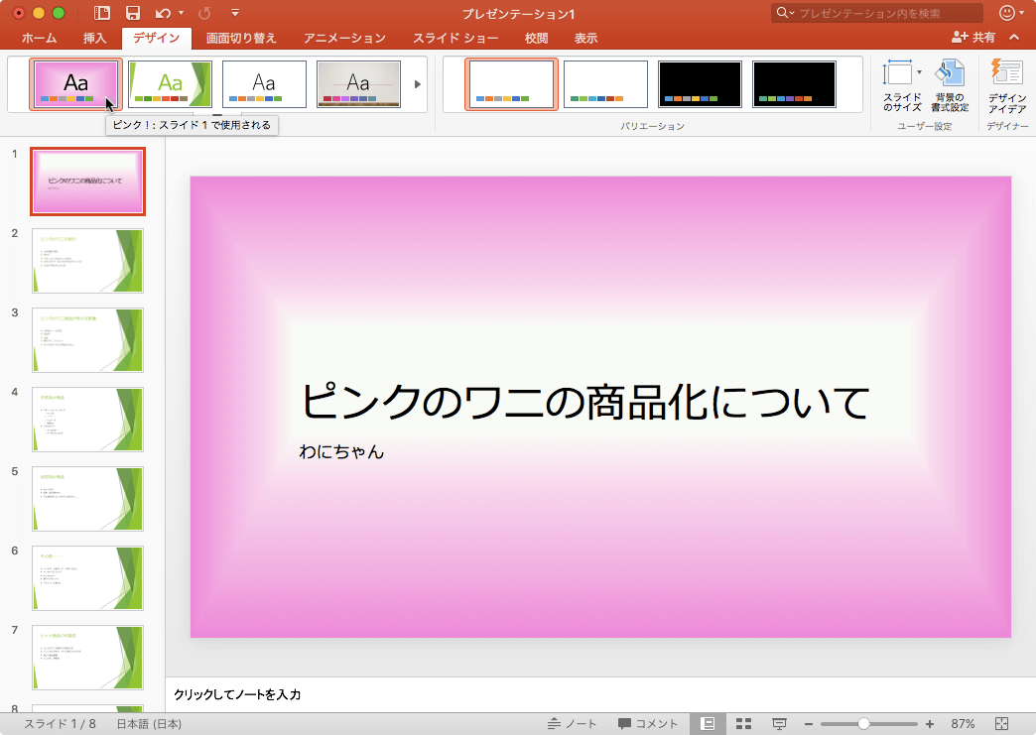Image resolution: width=1036 pixels, height=735 pixels.
Task: Click zoom in plus button
Action: coord(930,724)
